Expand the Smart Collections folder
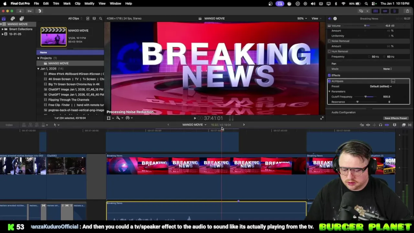414x233 pixels. pos(2,29)
